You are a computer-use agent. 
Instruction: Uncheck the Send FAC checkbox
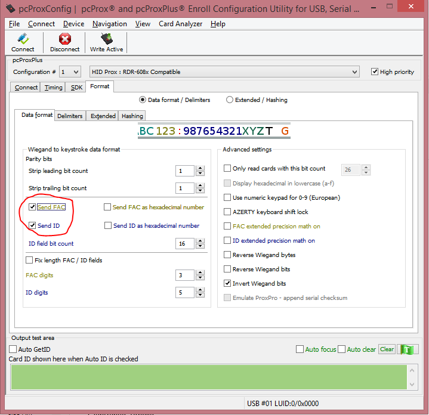pyautogui.click(x=32, y=207)
